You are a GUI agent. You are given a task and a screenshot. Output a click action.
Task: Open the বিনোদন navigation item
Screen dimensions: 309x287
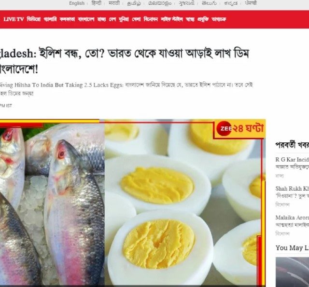(151, 19)
